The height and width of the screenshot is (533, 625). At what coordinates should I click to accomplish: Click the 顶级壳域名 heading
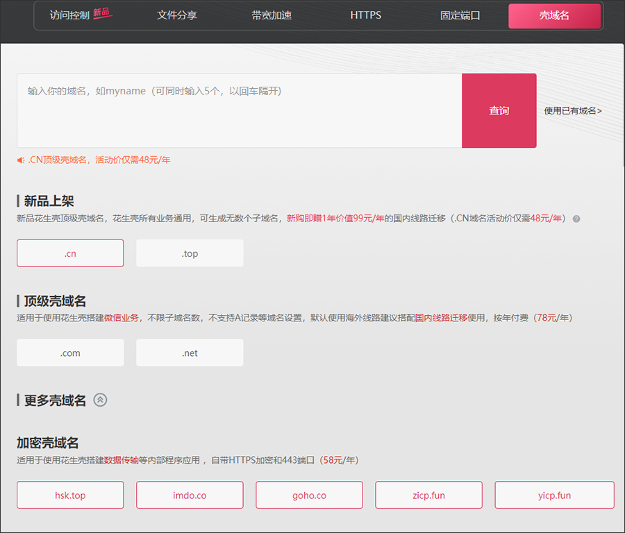(55, 301)
